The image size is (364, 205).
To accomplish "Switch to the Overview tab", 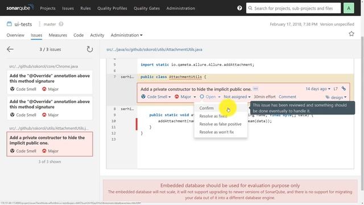I will 15,35.
